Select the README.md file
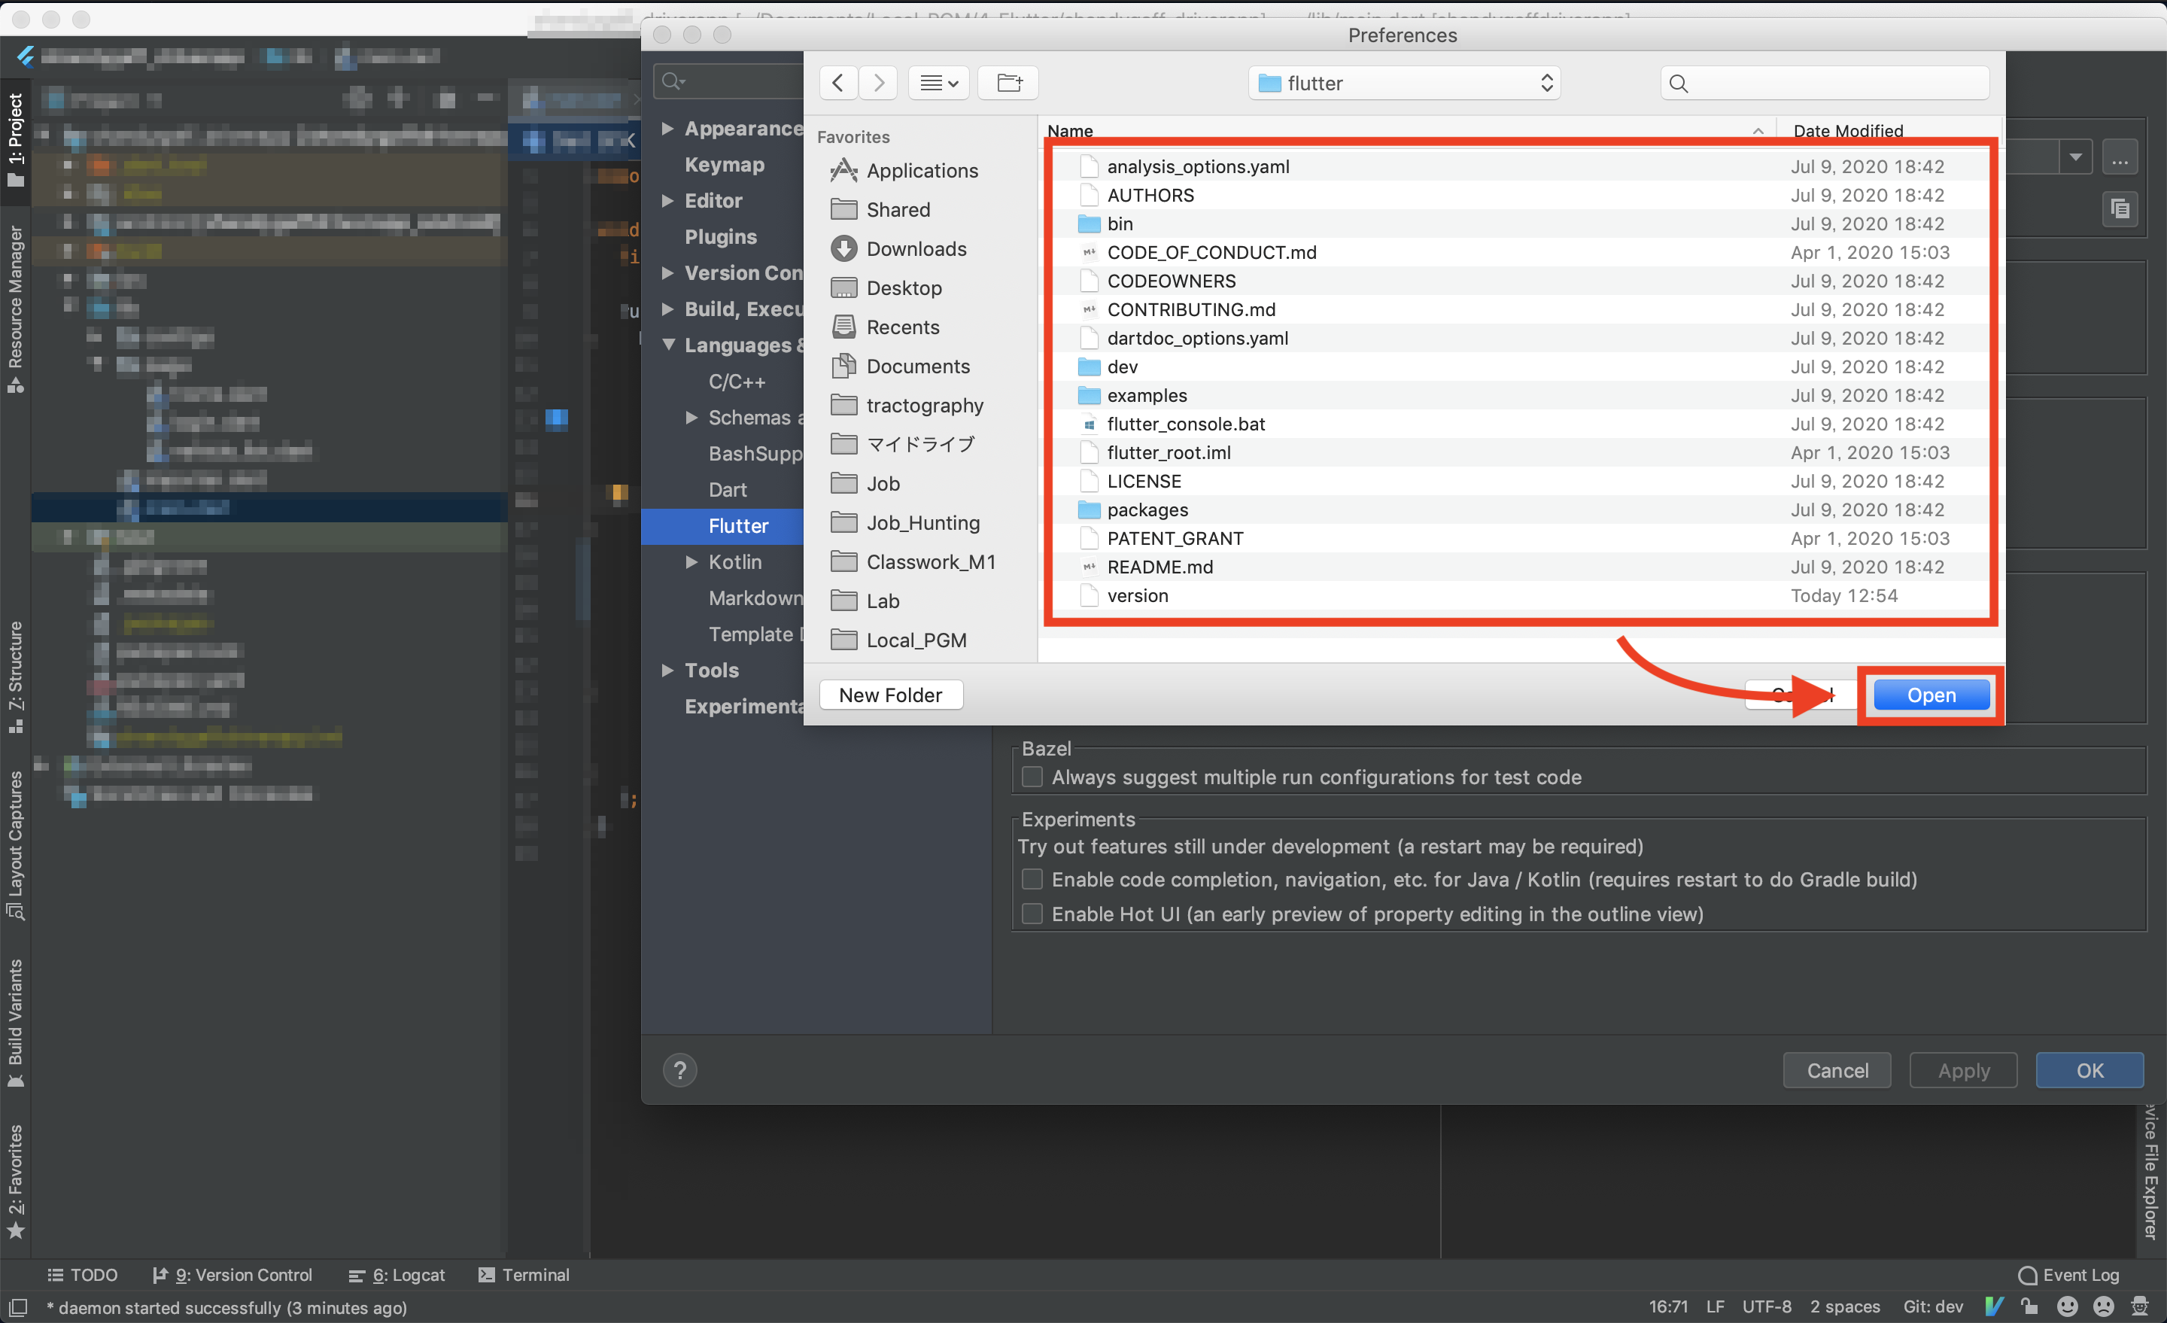 (x=1520, y=567)
